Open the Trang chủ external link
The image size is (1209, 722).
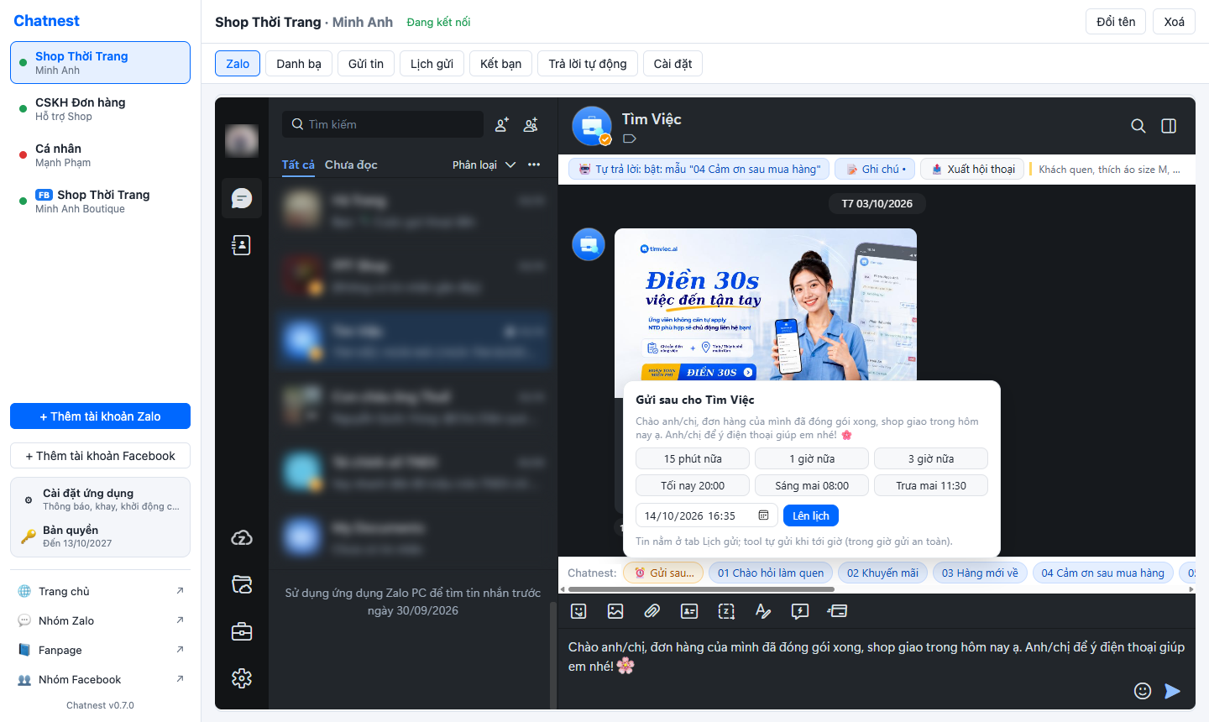coord(100,591)
